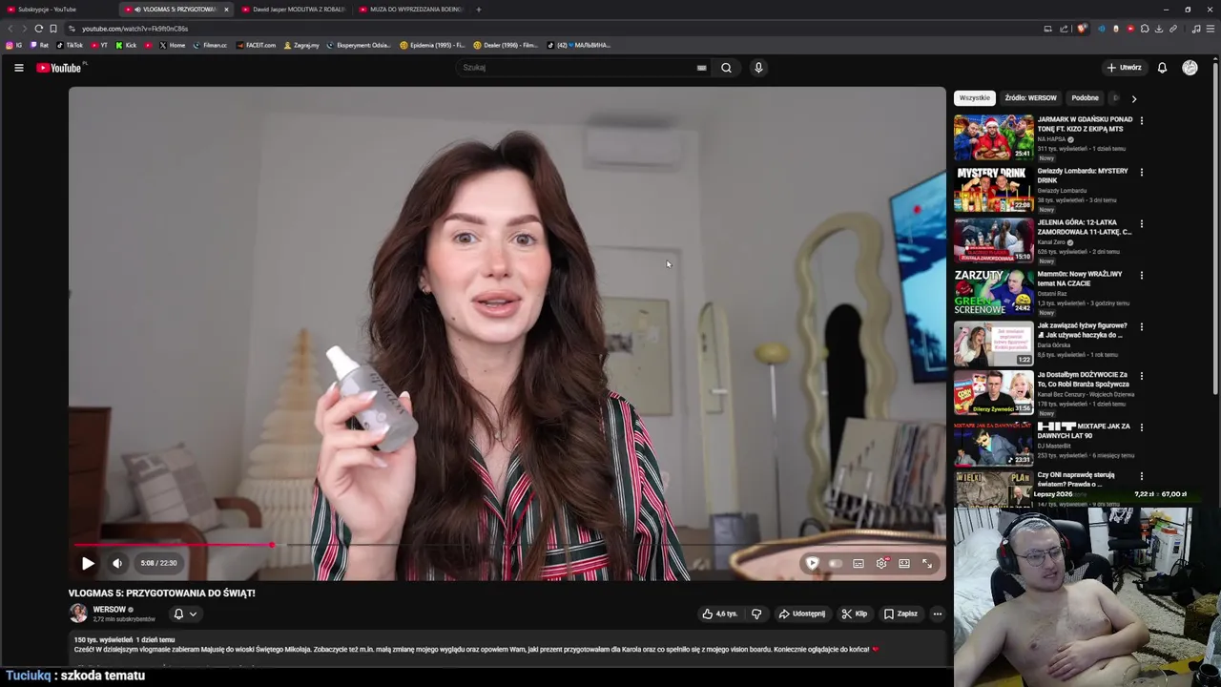
Task: Select the Wszystkie filter chip
Action: tap(975, 97)
